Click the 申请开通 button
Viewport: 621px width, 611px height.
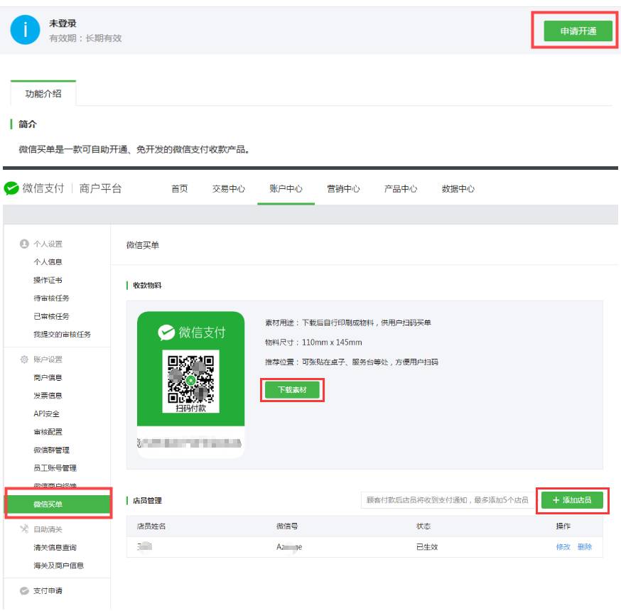(x=577, y=31)
